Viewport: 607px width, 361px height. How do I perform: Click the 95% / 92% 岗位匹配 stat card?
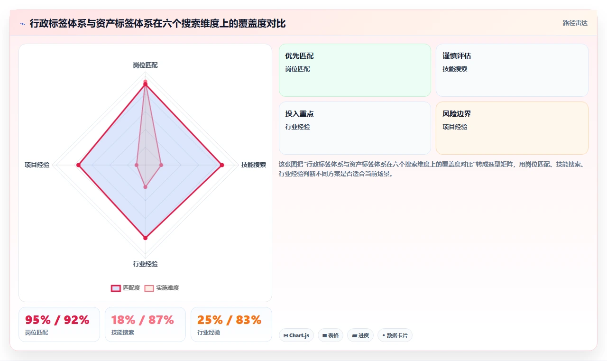click(59, 324)
